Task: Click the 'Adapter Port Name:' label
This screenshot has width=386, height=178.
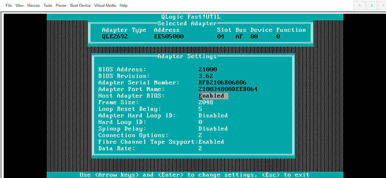Action: pos(131,89)
